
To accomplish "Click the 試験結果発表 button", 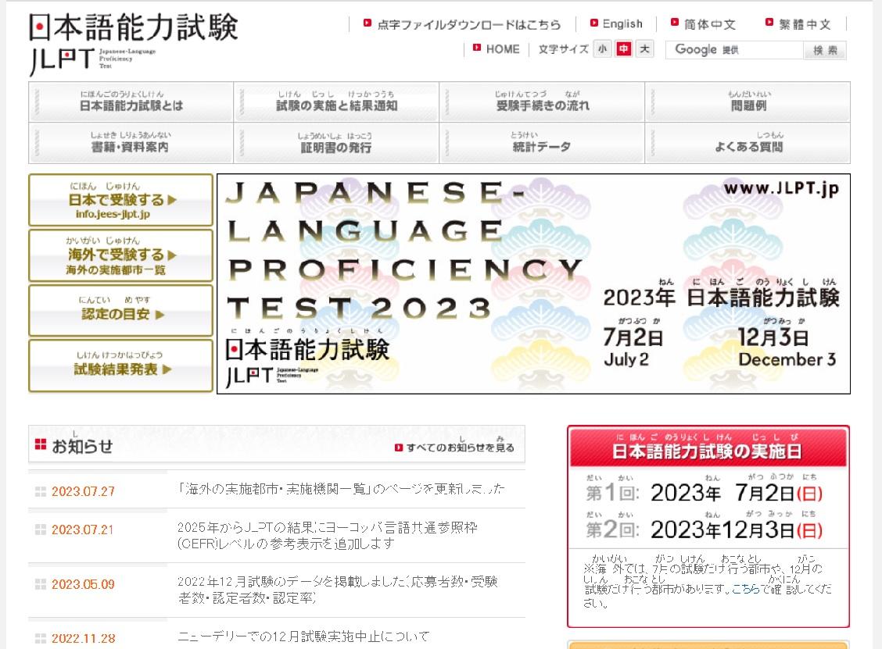I will (121, 366).
